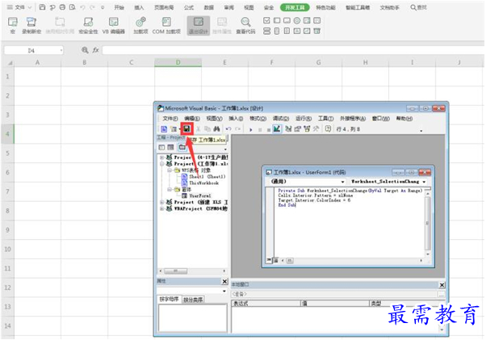Open the 插入 ribbon tab

click(x=139, y=7)
